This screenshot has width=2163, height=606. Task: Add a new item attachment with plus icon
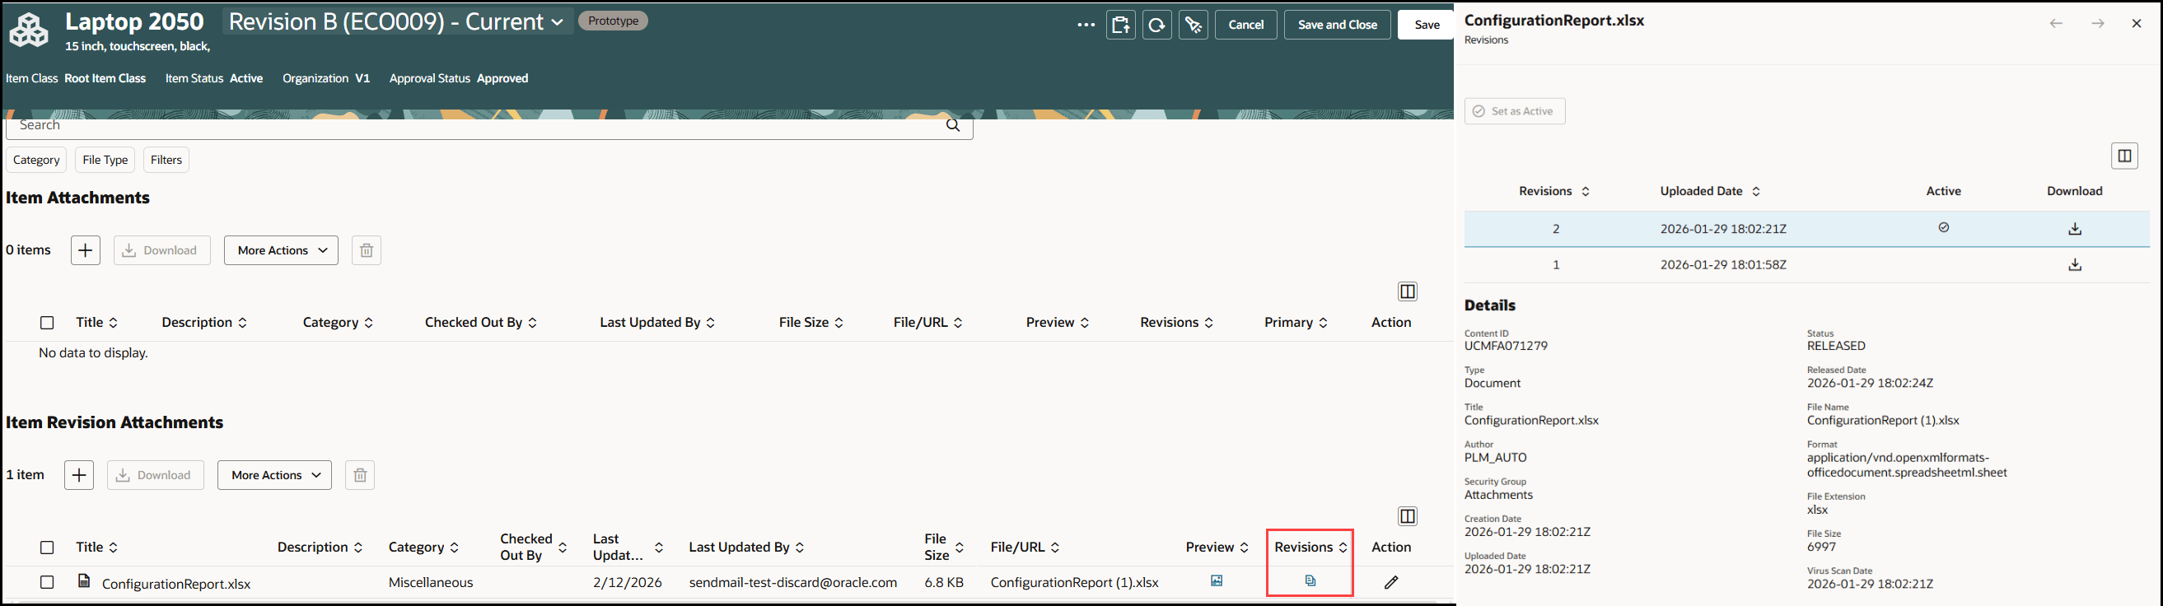pyautogui.click(x=85, y=250)
